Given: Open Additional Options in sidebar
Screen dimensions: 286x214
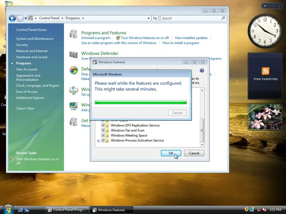Looking at the screenshot, I should tap(30, 98).
